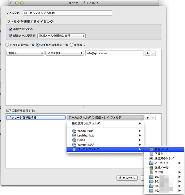Select いずれかの条件に一致 radio button
Viewport: 185px width, 195px height.
[38, 45]
